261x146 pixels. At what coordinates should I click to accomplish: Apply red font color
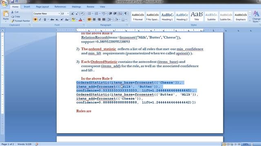(80, 19)
